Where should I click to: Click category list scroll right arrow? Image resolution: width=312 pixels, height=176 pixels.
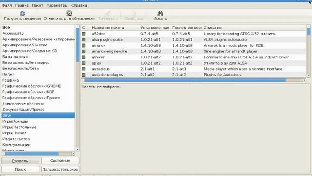[73, 154]
